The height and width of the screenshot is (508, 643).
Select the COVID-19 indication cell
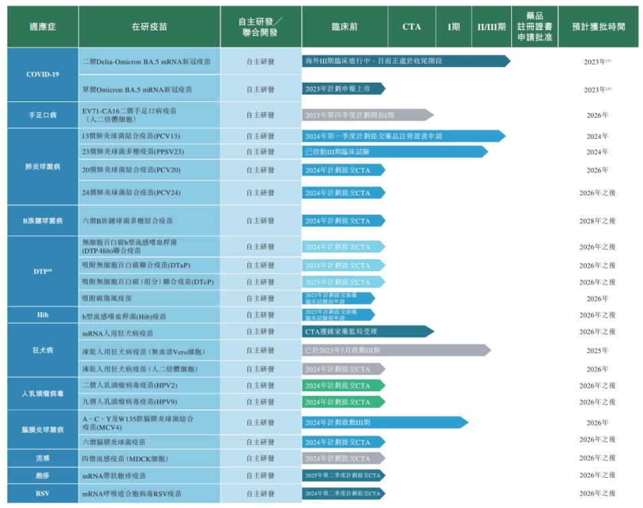click(42, 74)
